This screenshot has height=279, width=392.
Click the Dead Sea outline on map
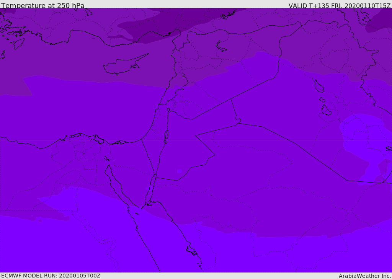166,136
